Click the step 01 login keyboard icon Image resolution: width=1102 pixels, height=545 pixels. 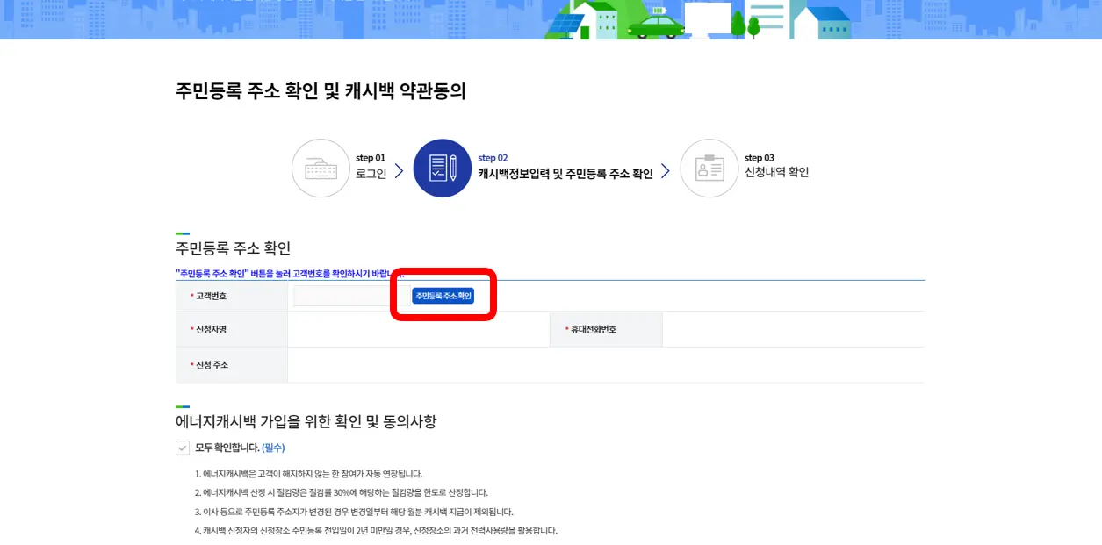(320, 168)
